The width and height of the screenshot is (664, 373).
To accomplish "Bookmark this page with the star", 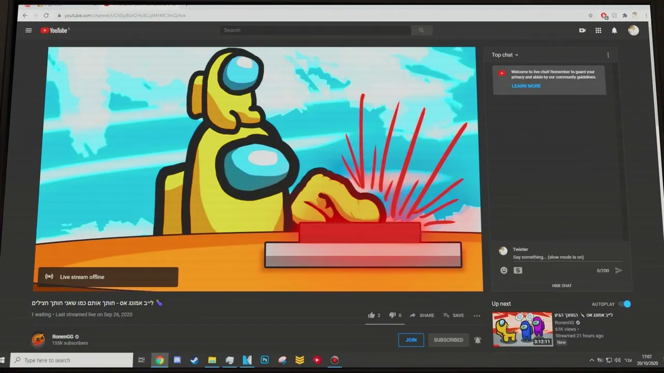I will click(x=590, y=16).
